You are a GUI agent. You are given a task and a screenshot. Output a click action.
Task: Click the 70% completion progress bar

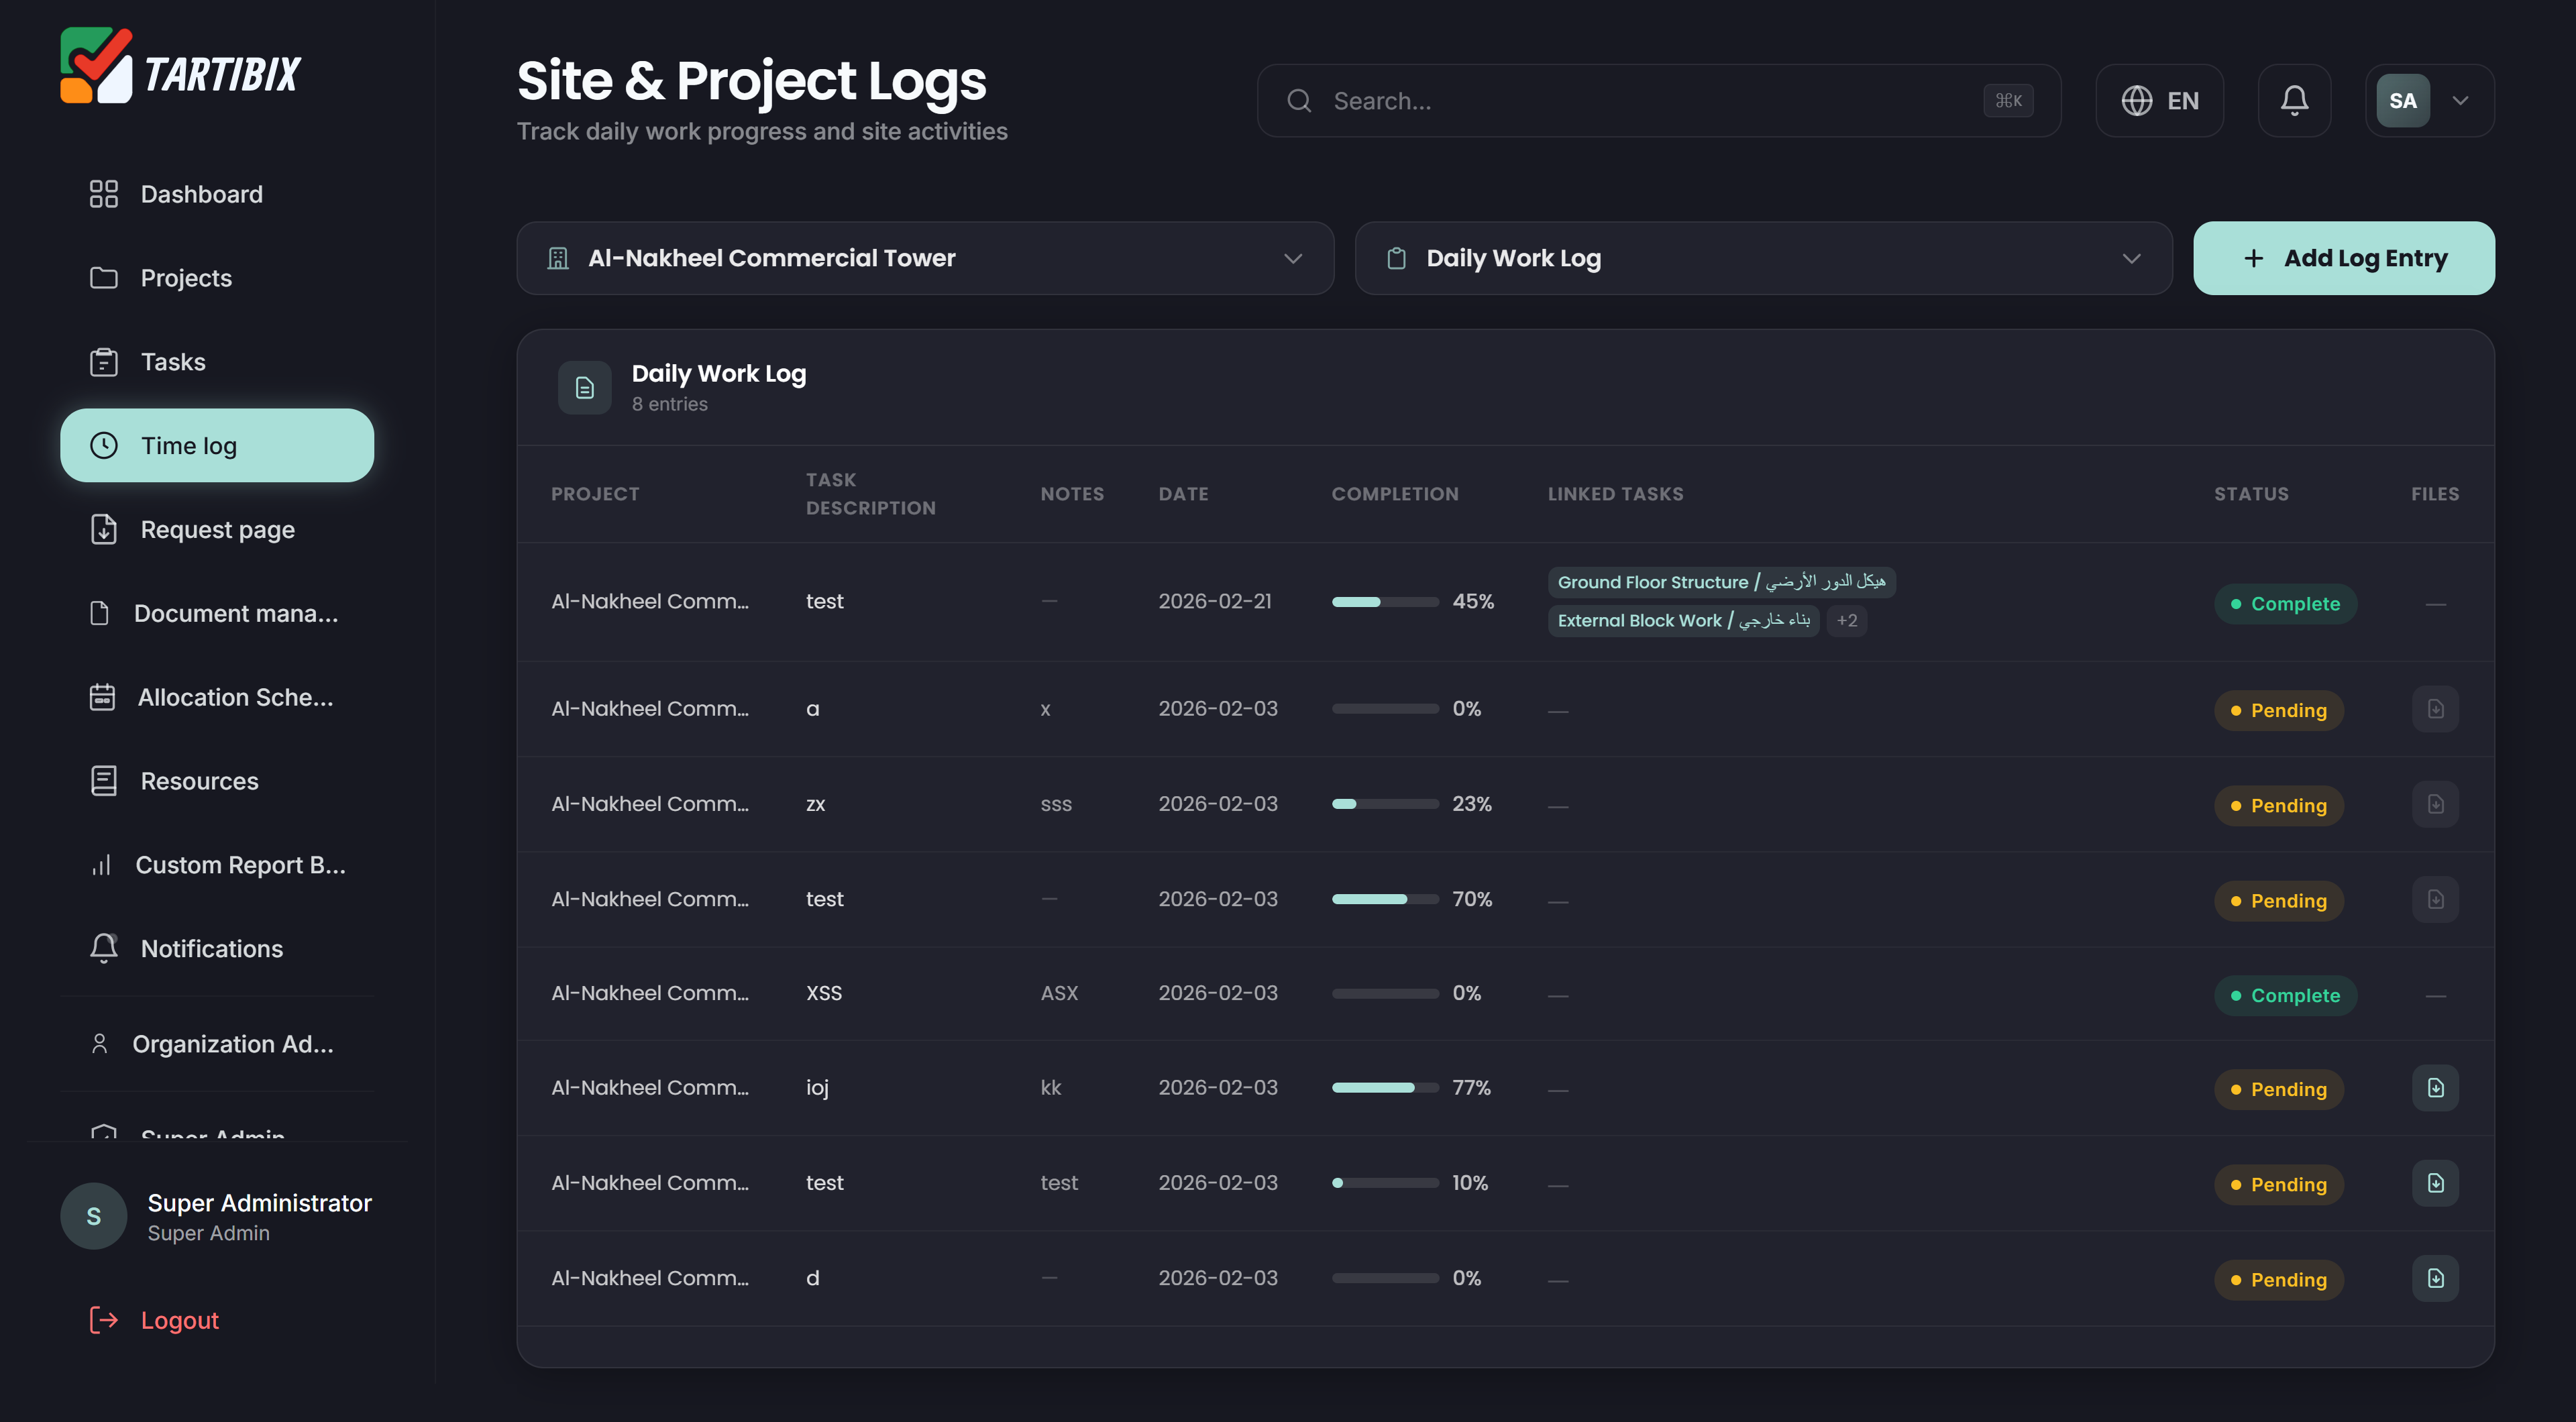pyautogui.click(x=1385, y=899)
